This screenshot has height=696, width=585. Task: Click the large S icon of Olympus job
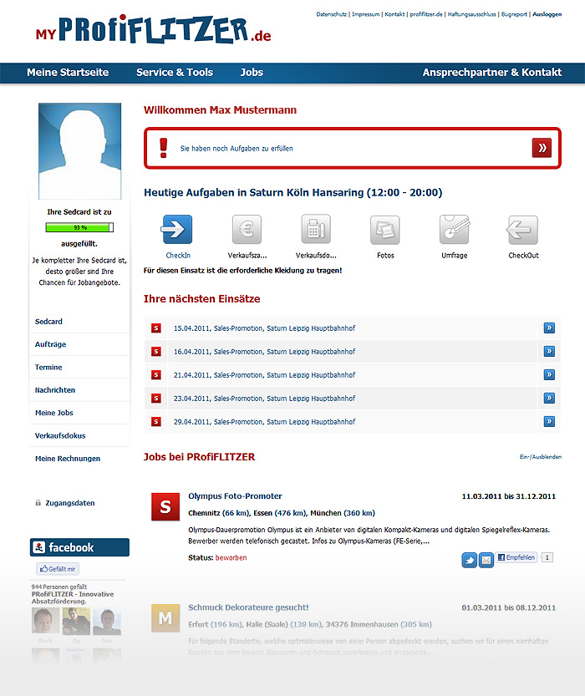(x=165, y=506)
